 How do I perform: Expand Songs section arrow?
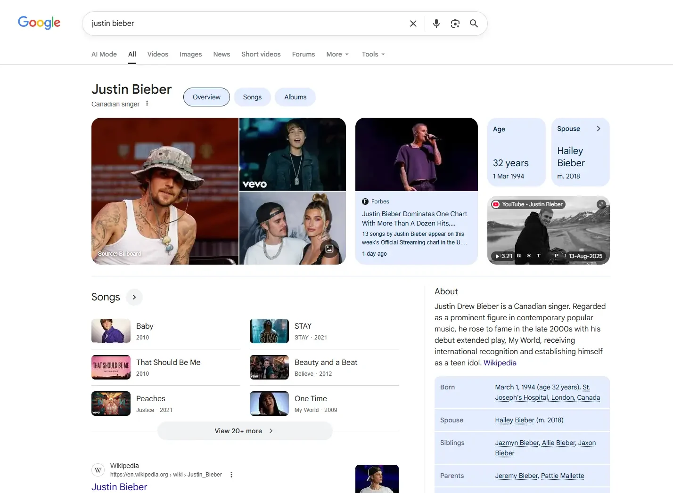[134, 297]
